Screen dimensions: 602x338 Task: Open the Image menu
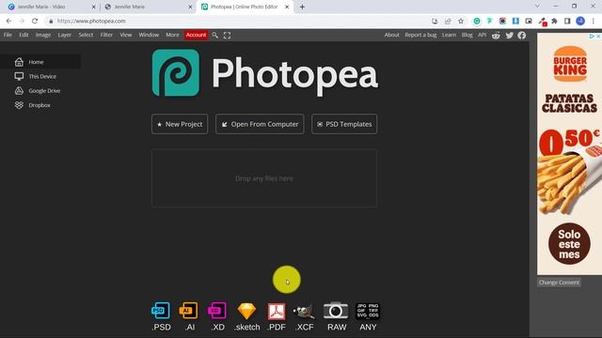click(43, 35)
